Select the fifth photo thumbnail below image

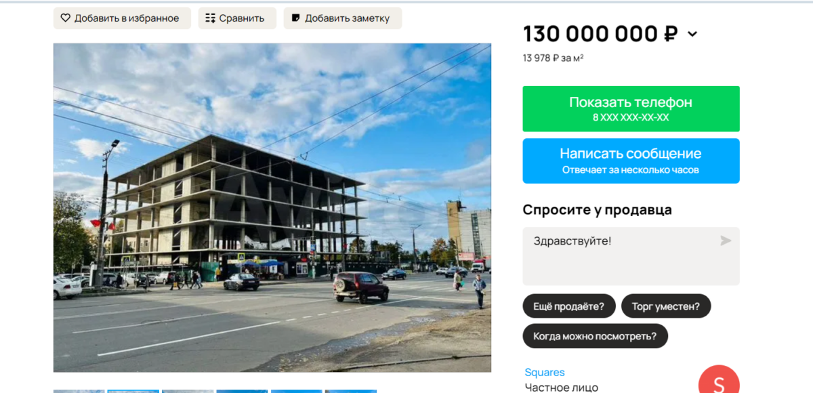pyautogui.click(x=296, y=391)
